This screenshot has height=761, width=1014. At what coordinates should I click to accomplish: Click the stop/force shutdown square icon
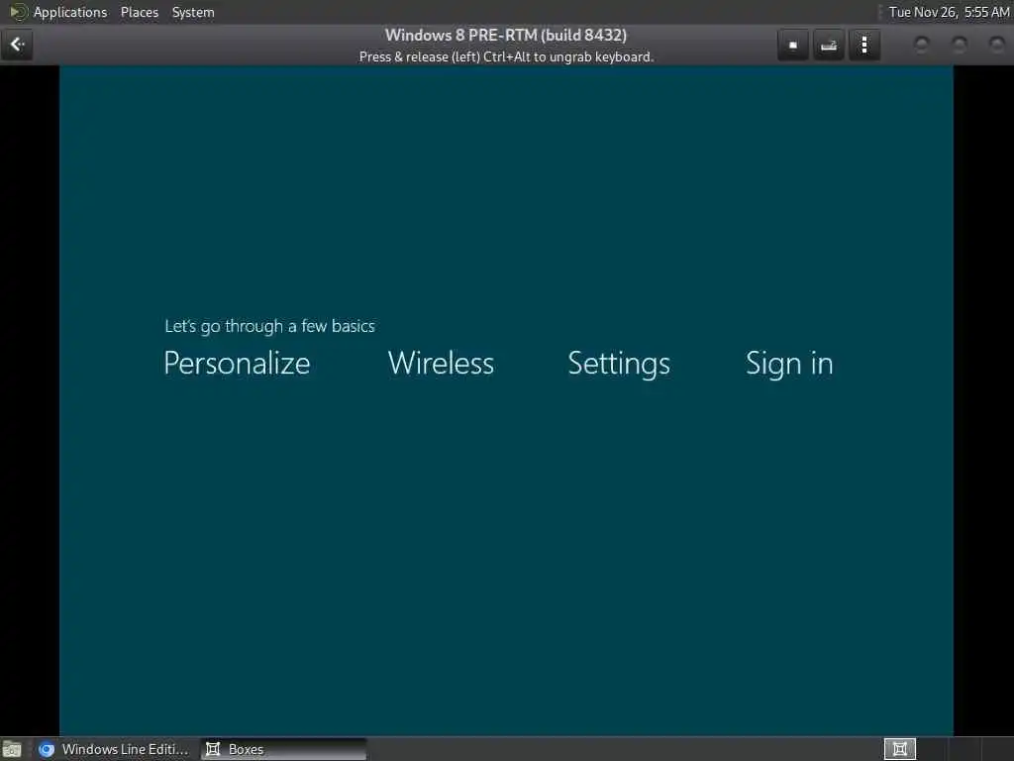click(x=793, y=46)
